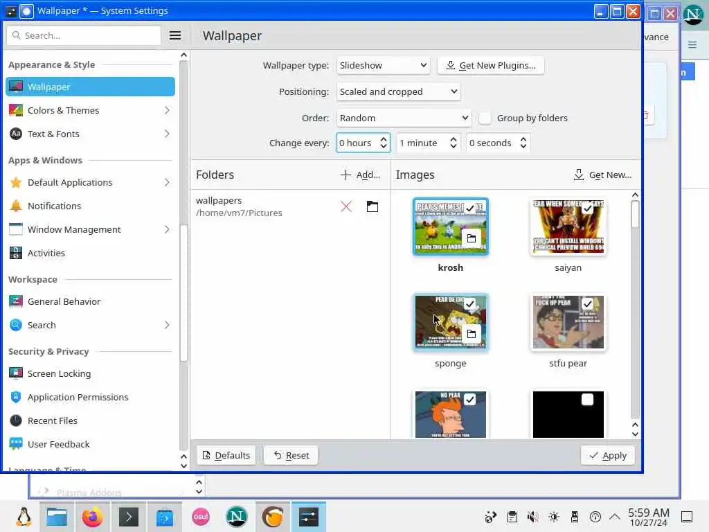Click the muted volume tray icon
Screen dimensions: 709x532
(533, 517)
